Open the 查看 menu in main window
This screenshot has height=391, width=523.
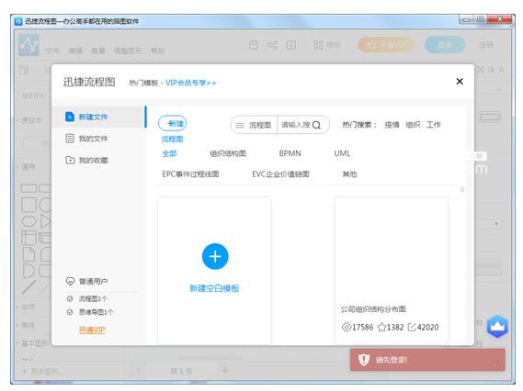(x=98, y=50)
